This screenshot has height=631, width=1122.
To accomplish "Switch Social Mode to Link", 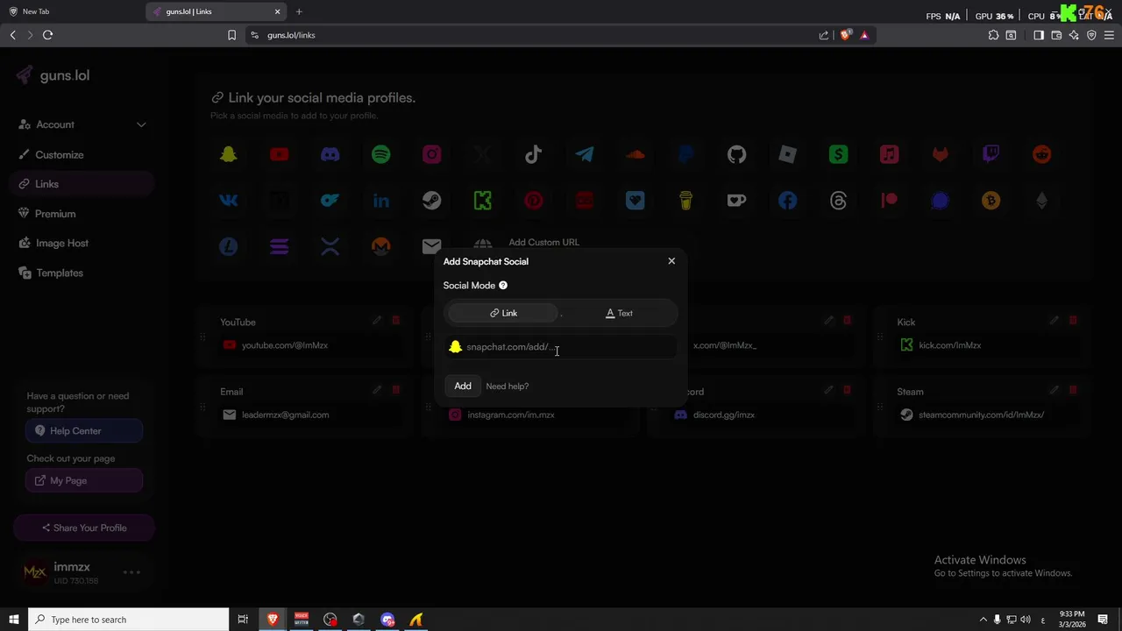I will (x=503, y=313).
